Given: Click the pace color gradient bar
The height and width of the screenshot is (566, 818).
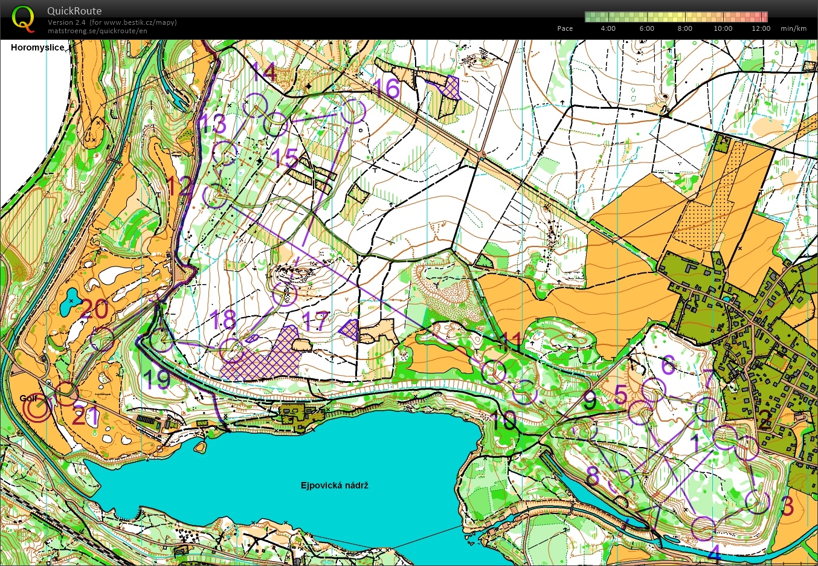Looking at the screenshot, I should pyautogui.click(x=676, y=17).
